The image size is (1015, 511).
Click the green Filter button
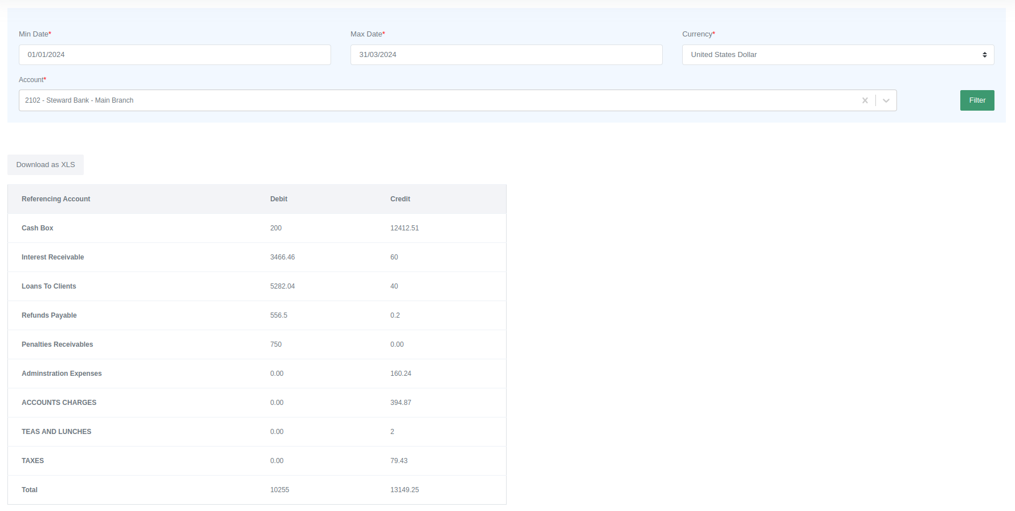[x=977, y=100]
